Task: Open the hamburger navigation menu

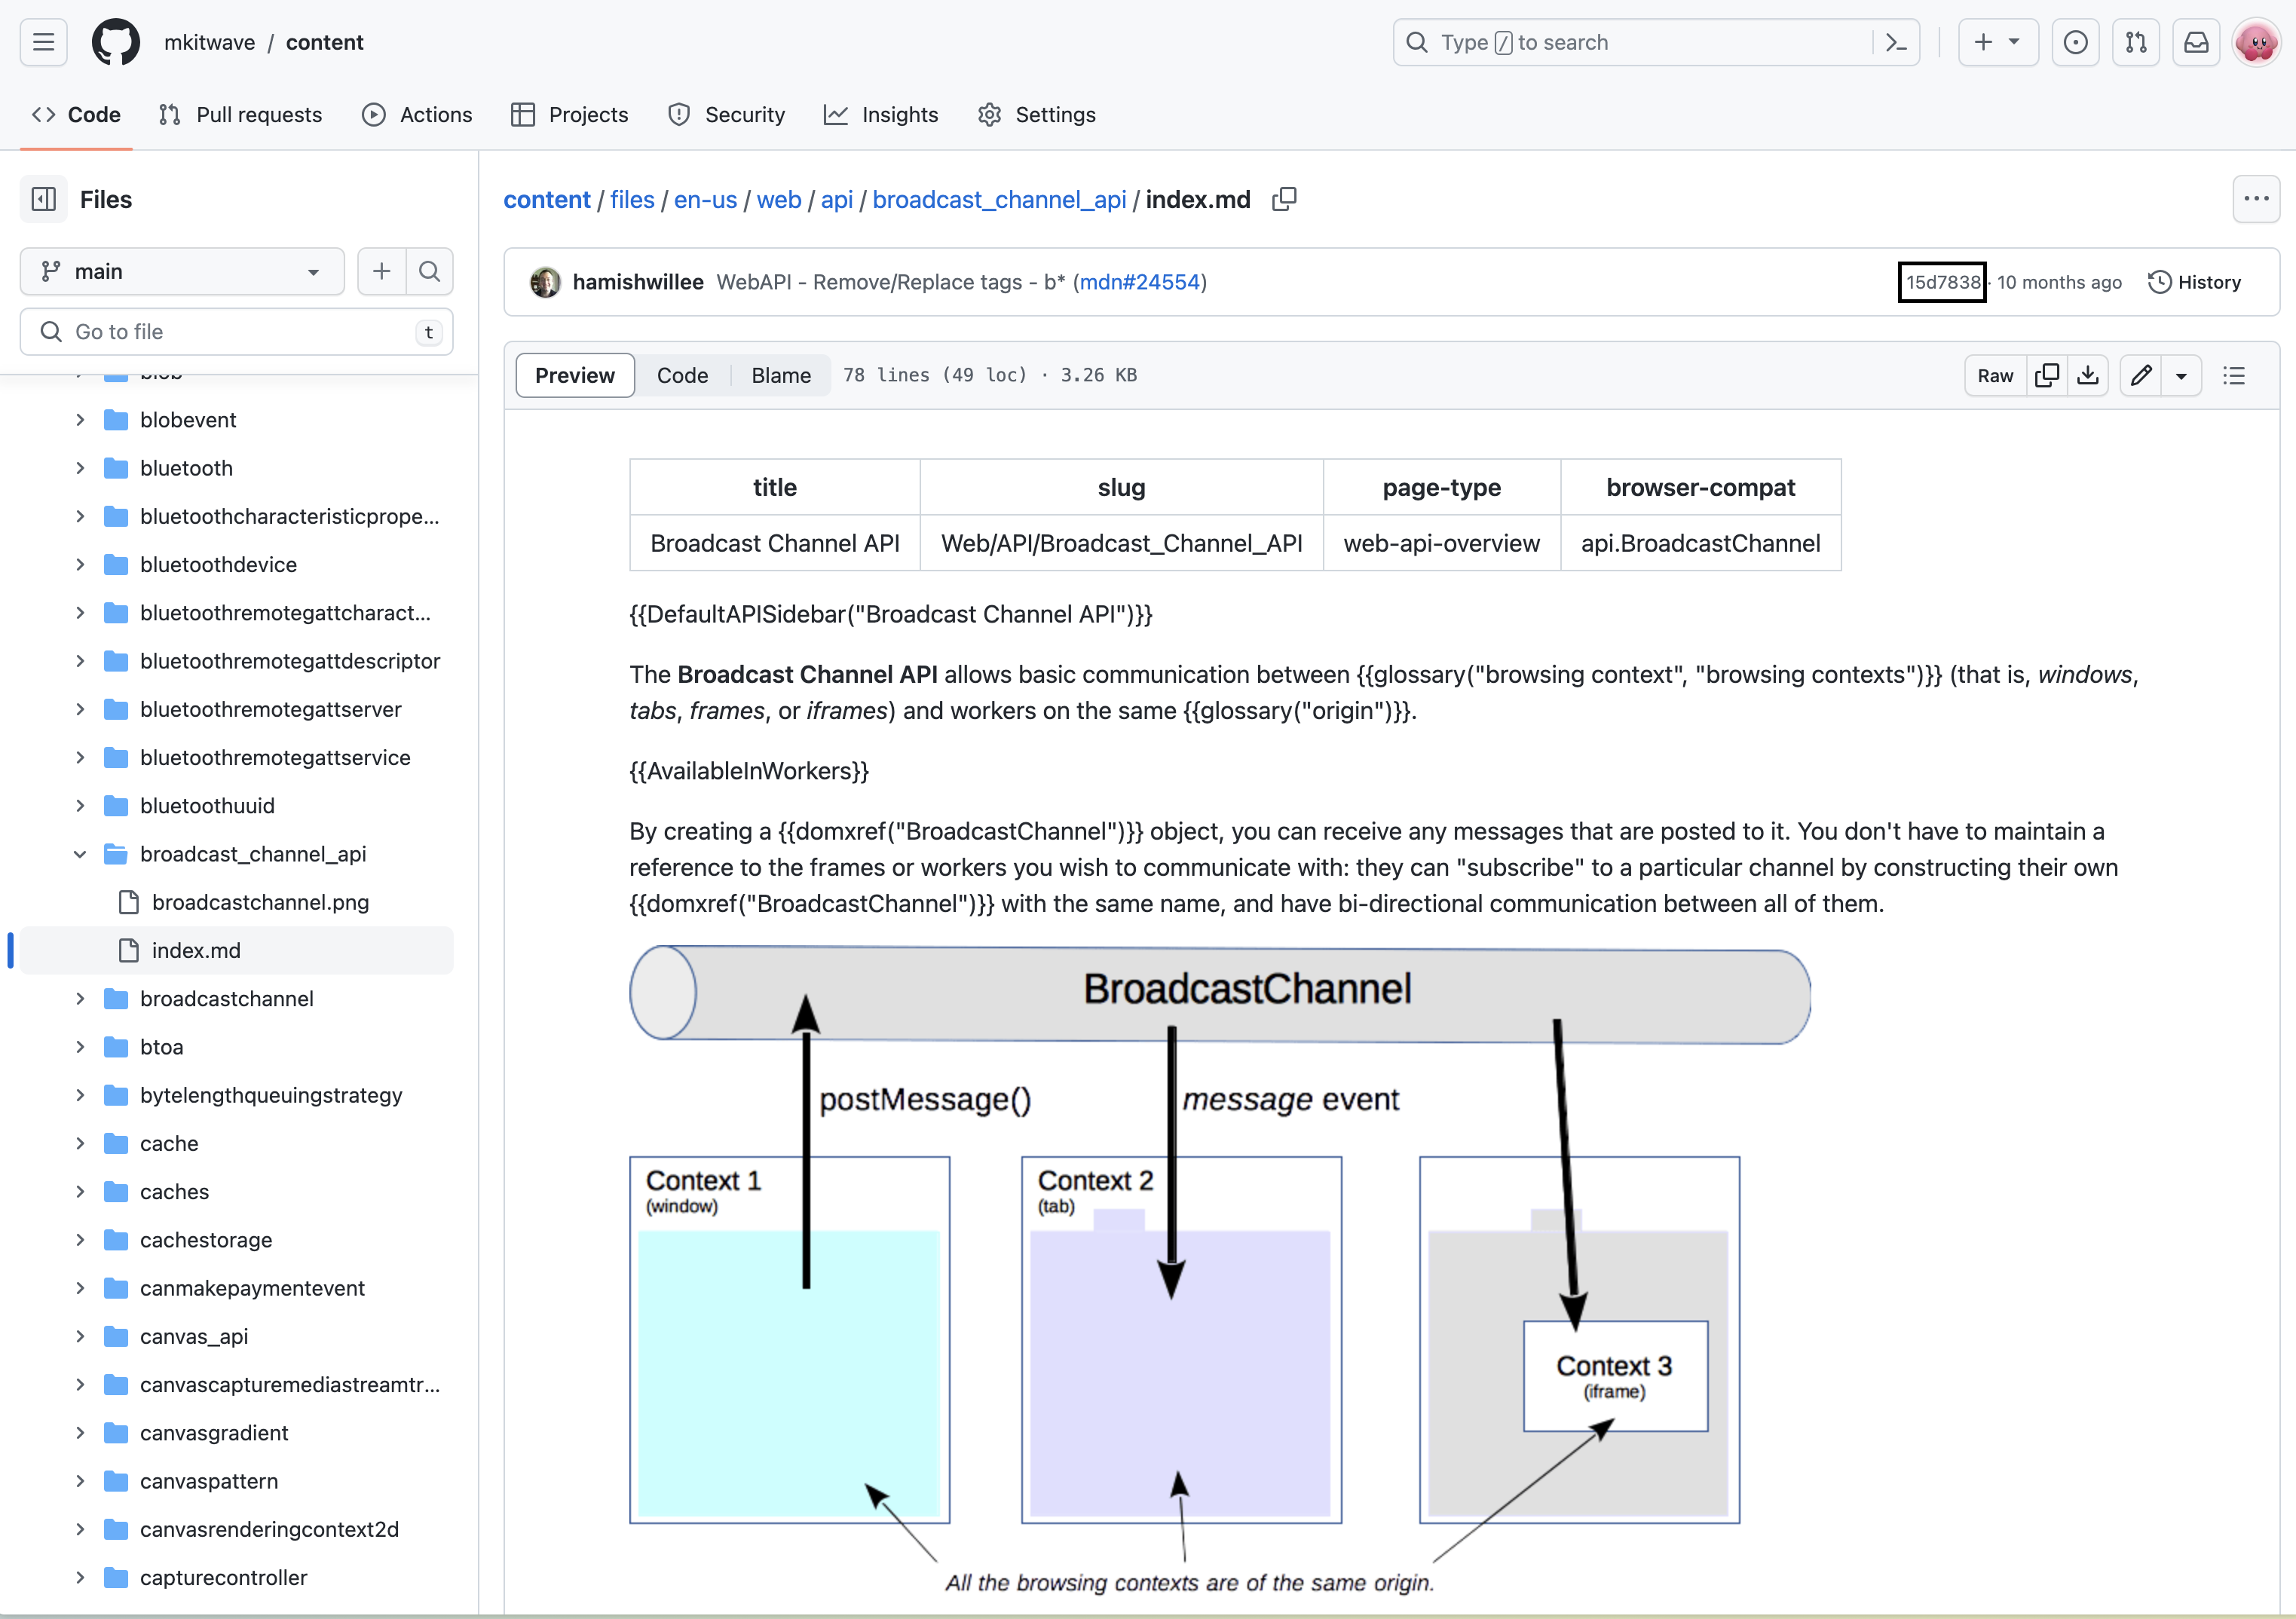Action: point(43,42)
